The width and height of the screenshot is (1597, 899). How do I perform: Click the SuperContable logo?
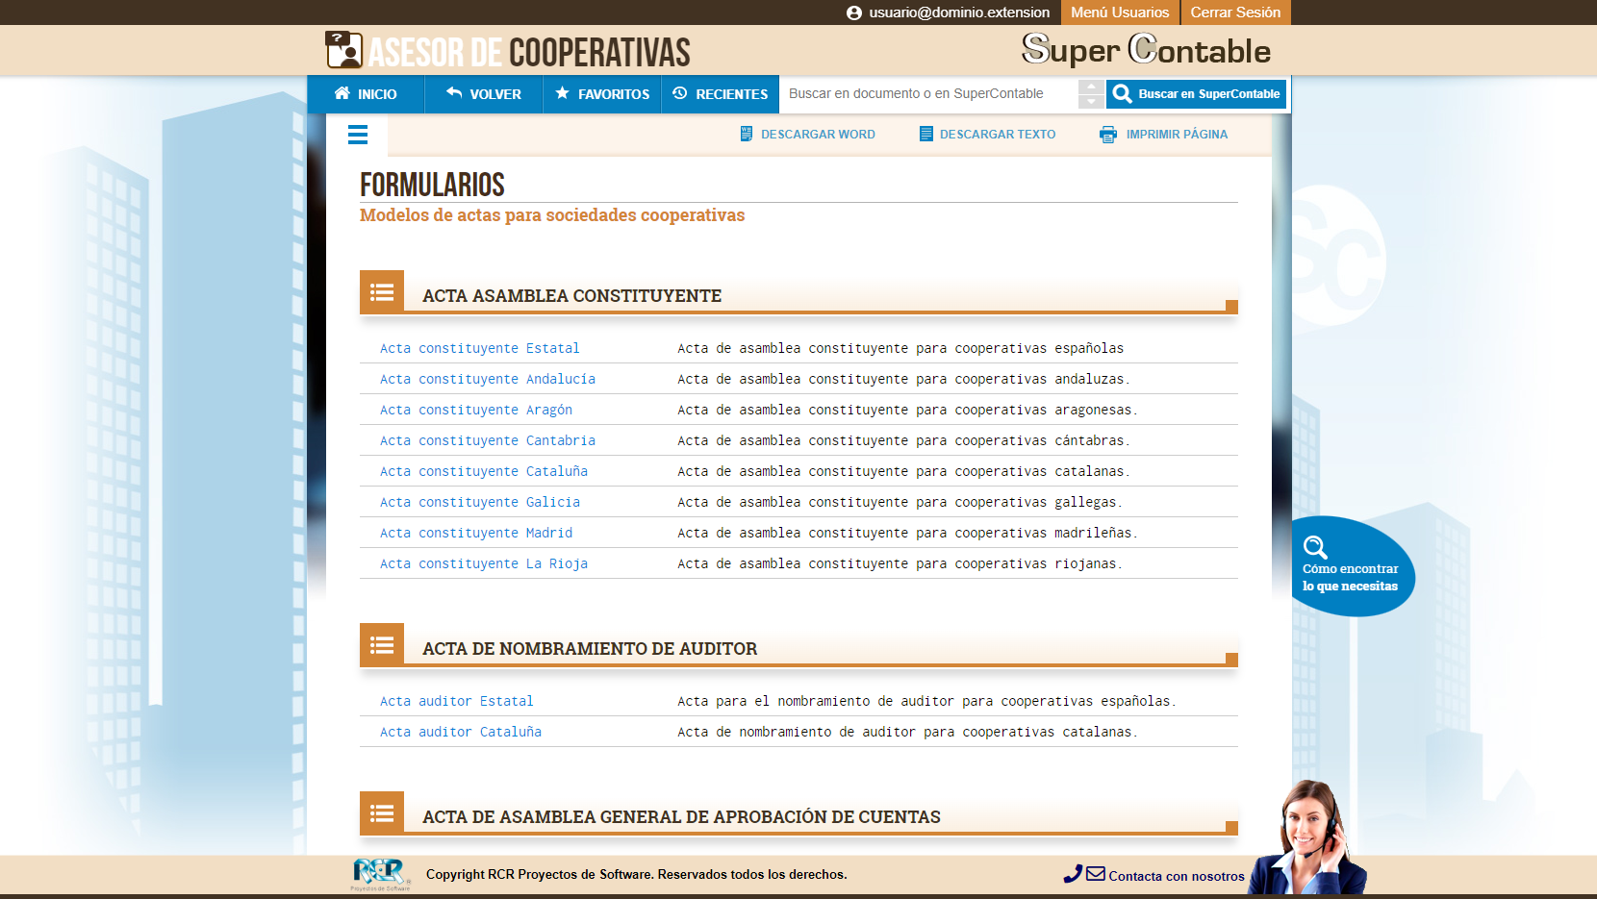(1146, 49)
